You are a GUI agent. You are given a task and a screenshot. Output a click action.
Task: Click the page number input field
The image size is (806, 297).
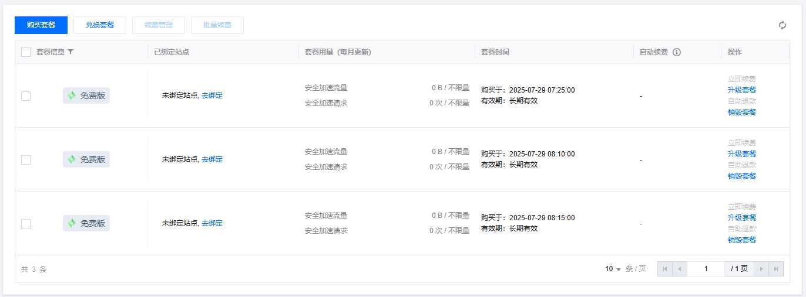point(706,269)
